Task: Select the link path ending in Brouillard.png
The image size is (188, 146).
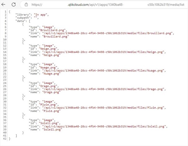Action: point(107,33)
